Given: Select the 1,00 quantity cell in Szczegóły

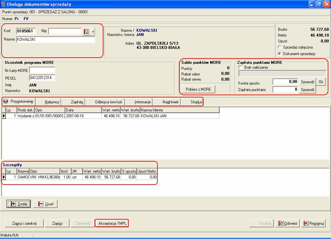Looking at the screenshot, I should [x=66, y=177].
